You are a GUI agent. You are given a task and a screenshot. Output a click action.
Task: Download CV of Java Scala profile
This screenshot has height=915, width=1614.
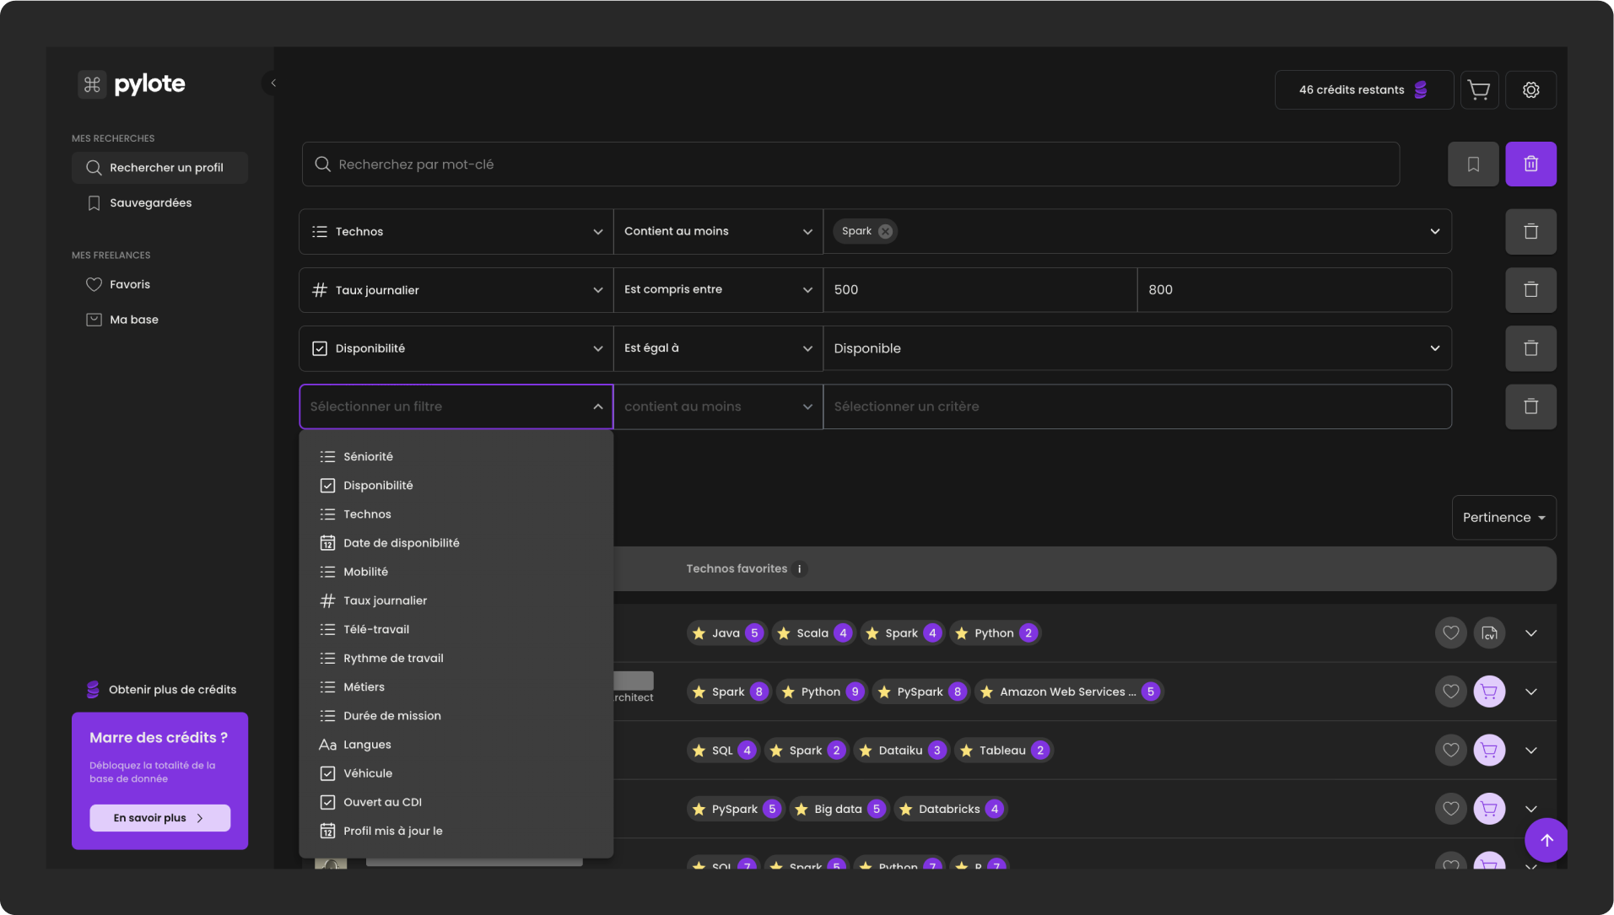1489,633
